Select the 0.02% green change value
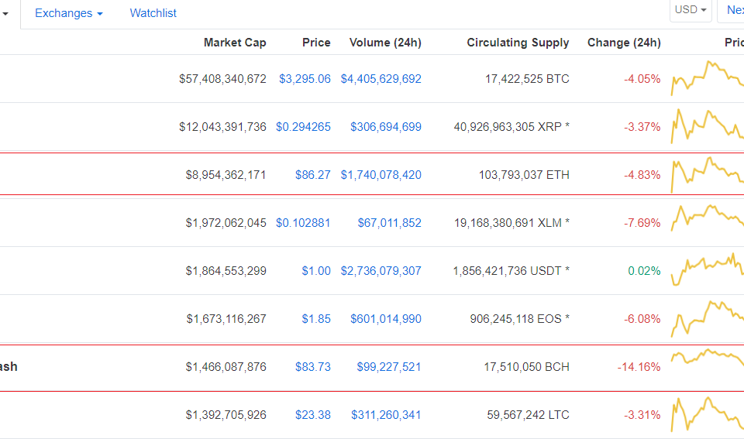The image size is (744, 439). coord(644,271)
